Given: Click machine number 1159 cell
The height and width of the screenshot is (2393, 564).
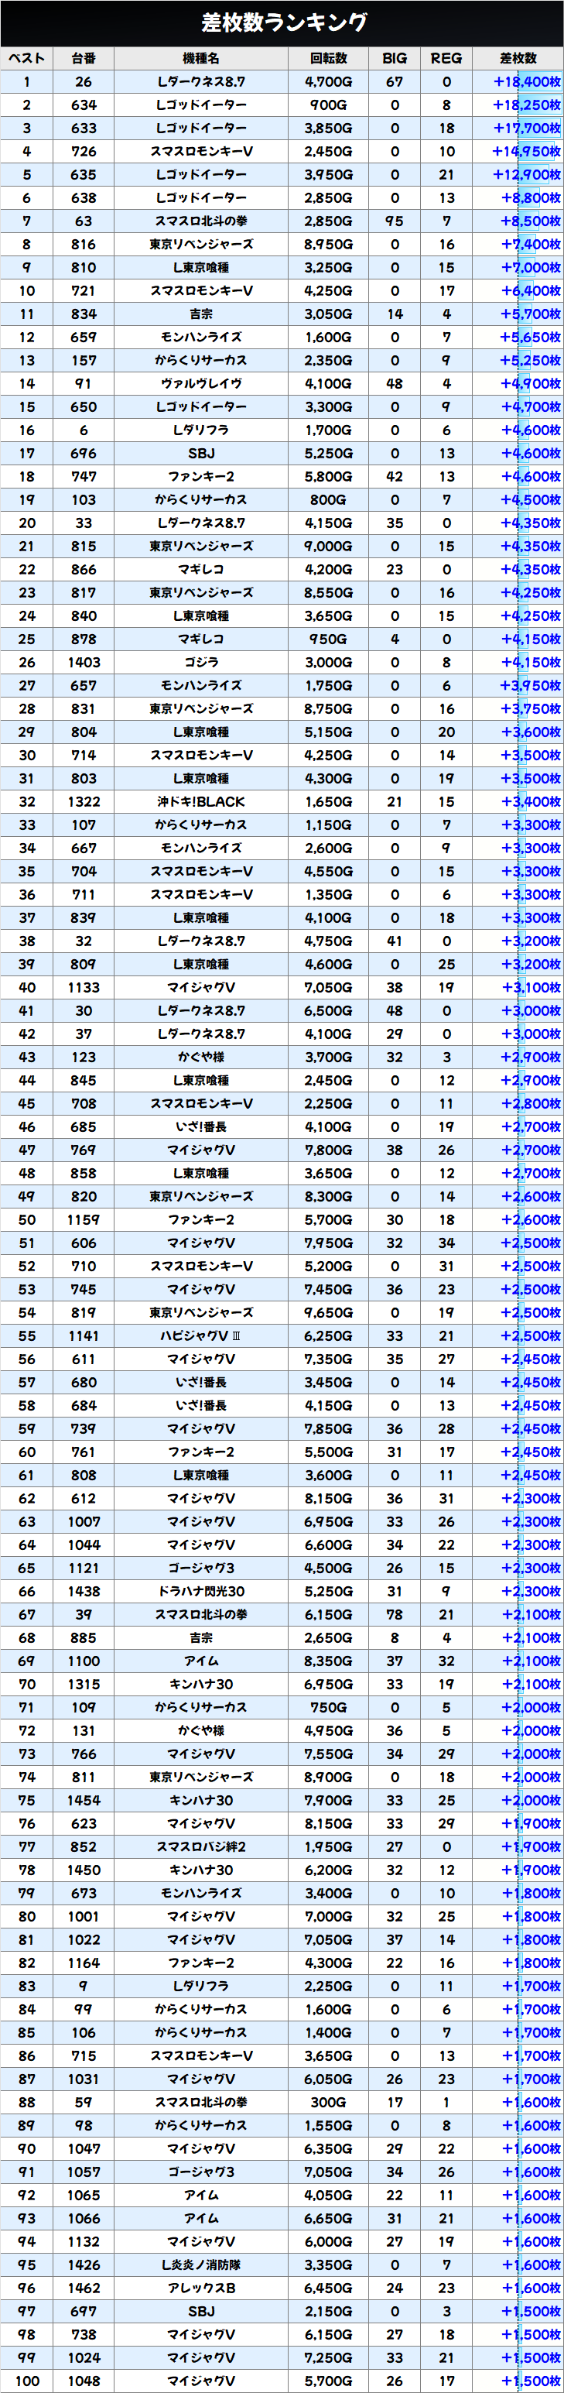Looking at the screenshot, I should 84,1219.
